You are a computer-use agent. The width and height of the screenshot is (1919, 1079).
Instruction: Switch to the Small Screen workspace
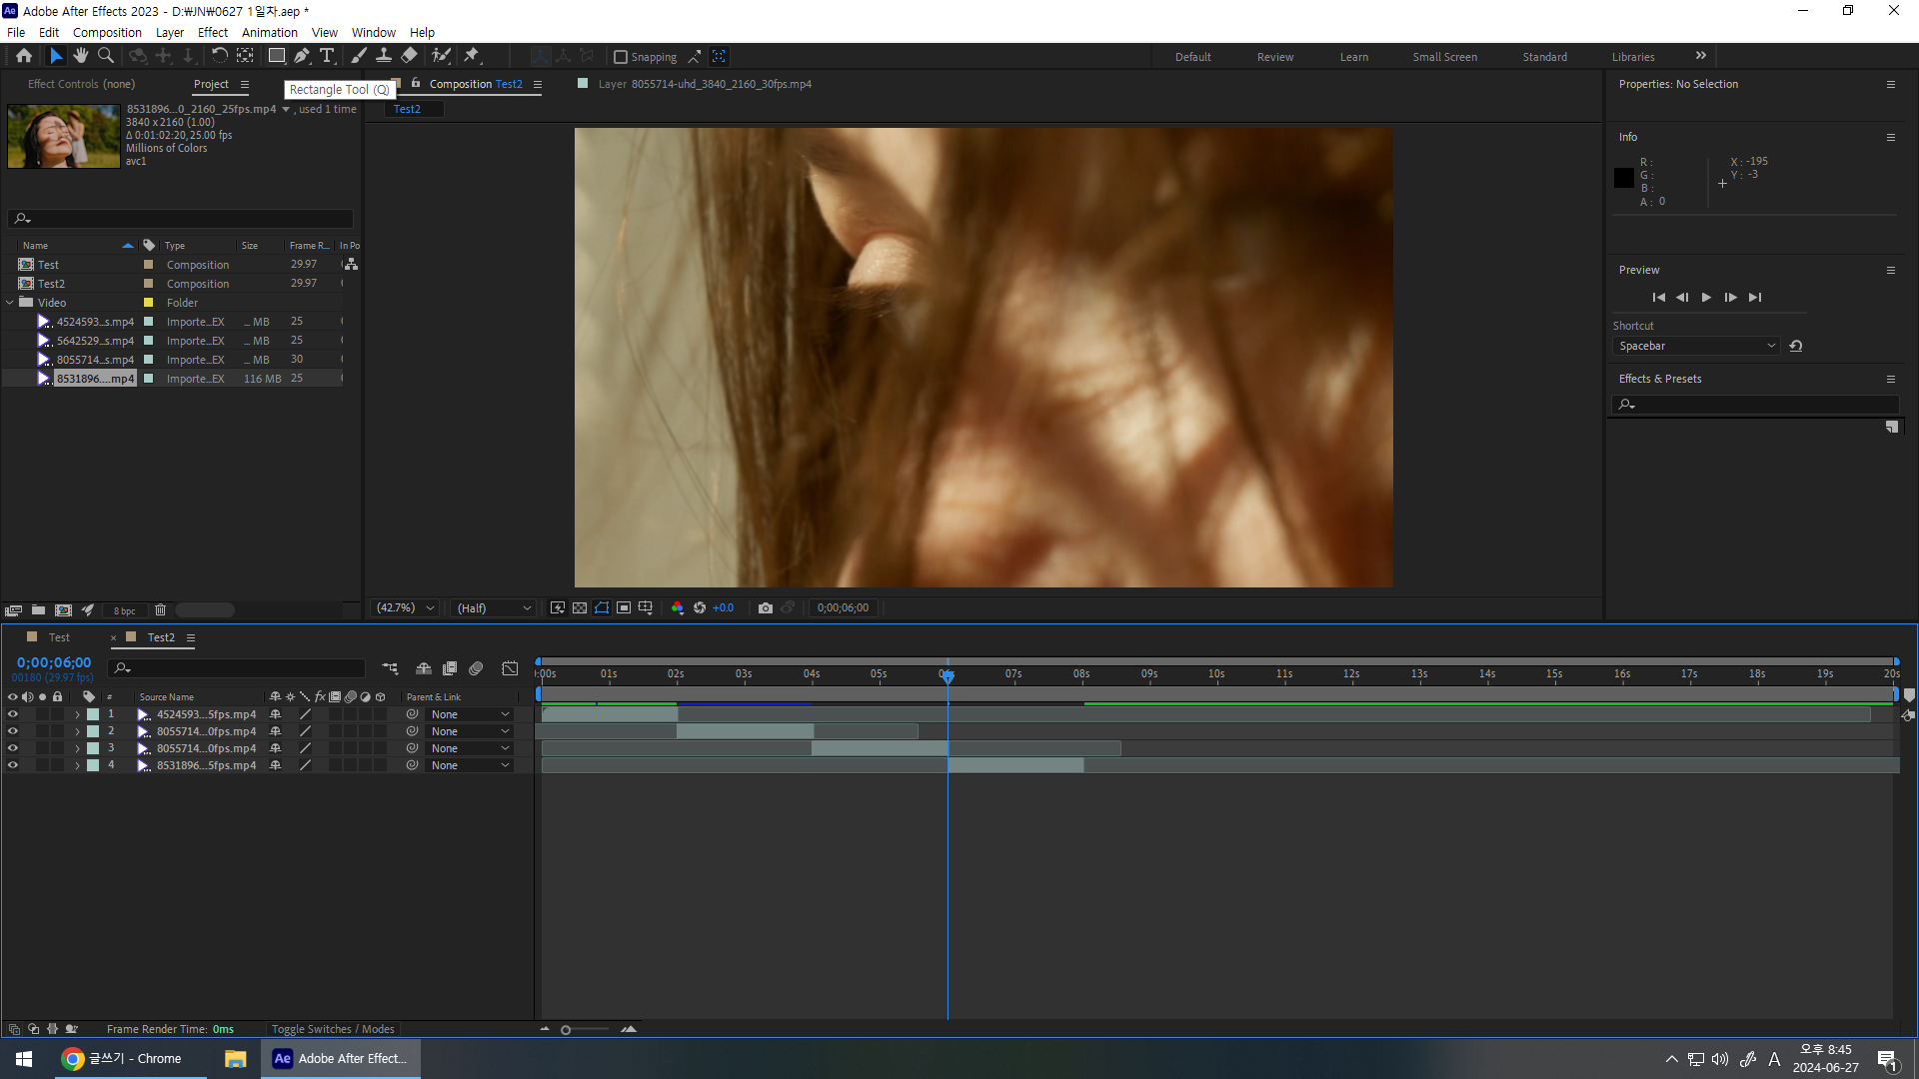[1444, 57]
